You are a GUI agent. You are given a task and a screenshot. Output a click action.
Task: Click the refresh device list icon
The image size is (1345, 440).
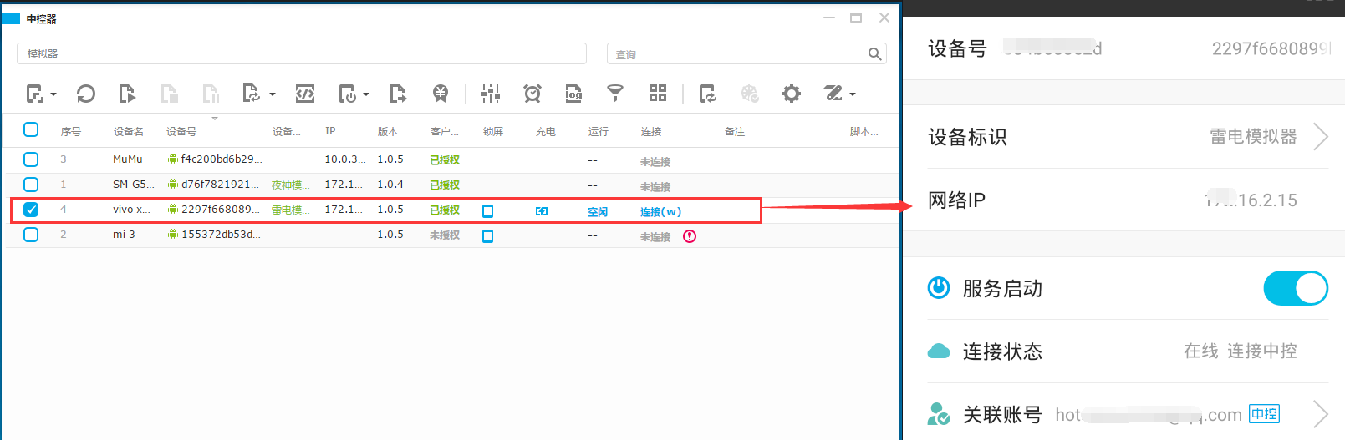(85, 94)
